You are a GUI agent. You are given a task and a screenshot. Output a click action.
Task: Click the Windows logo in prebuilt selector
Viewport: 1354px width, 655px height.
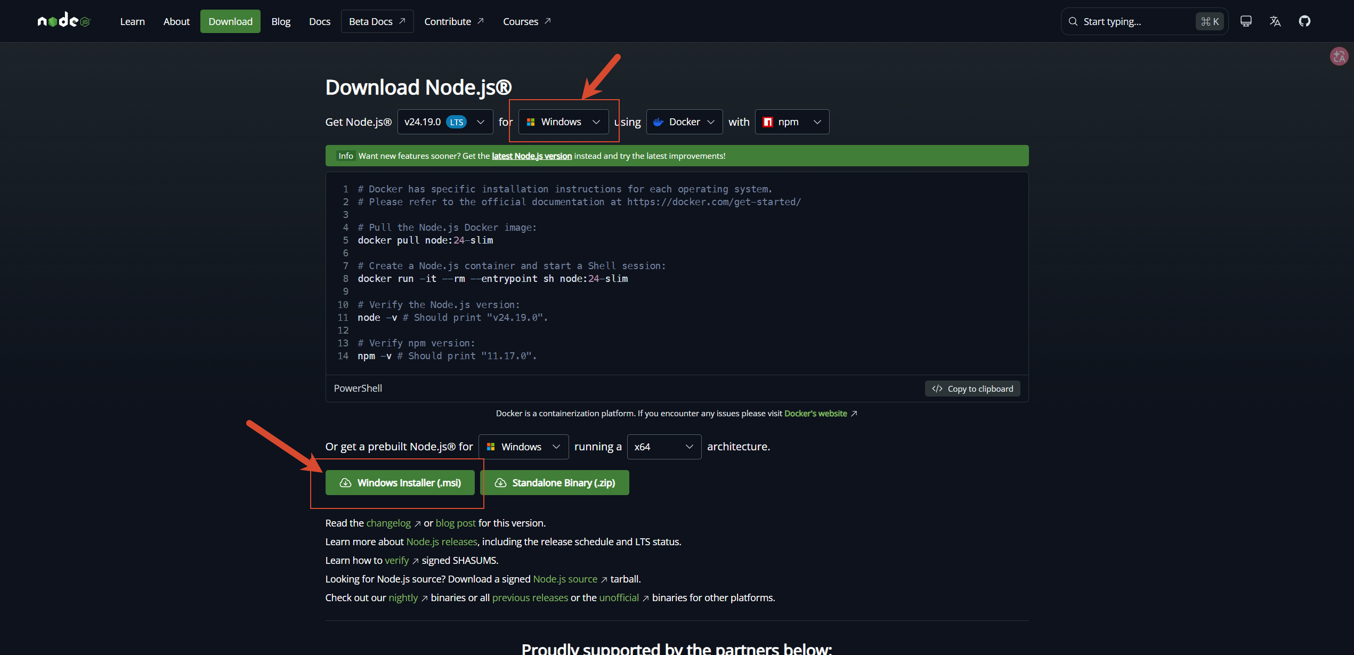pyautogui.click(x=491, y=447)
